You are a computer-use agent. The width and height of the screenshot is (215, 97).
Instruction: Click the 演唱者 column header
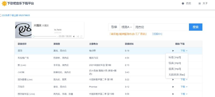click(57, 44)
